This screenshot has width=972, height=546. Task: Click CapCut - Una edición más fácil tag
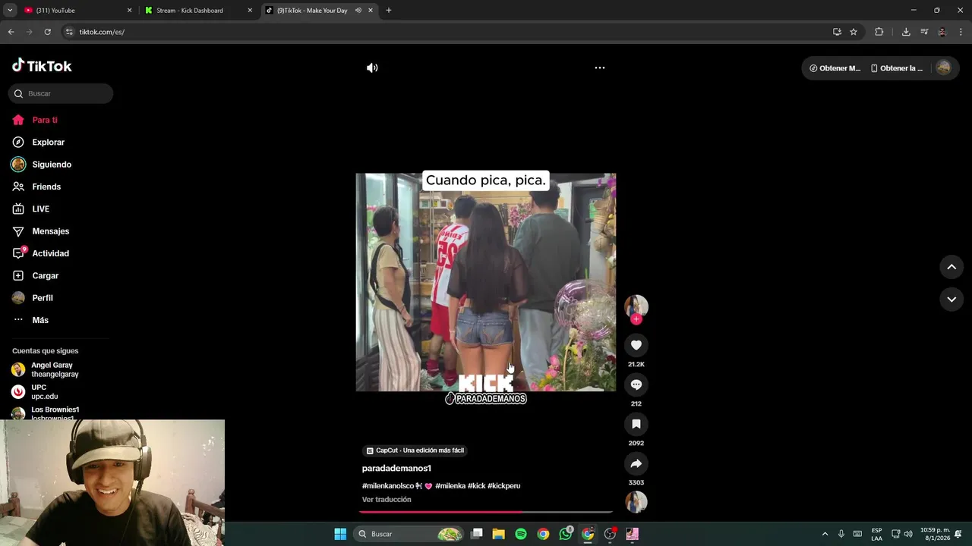pos(415,450)
